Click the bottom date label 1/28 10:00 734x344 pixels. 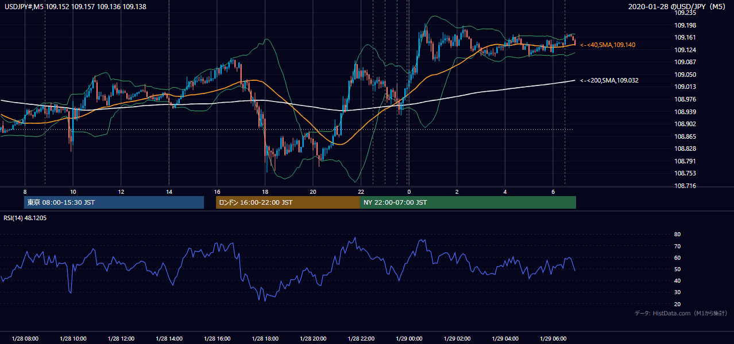[x=73, y=339]
